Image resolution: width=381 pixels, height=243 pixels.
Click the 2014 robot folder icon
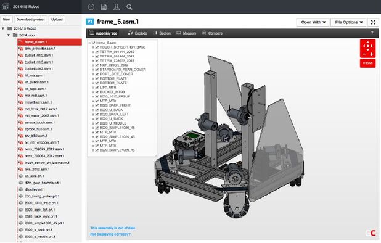[x=15, y=35]
